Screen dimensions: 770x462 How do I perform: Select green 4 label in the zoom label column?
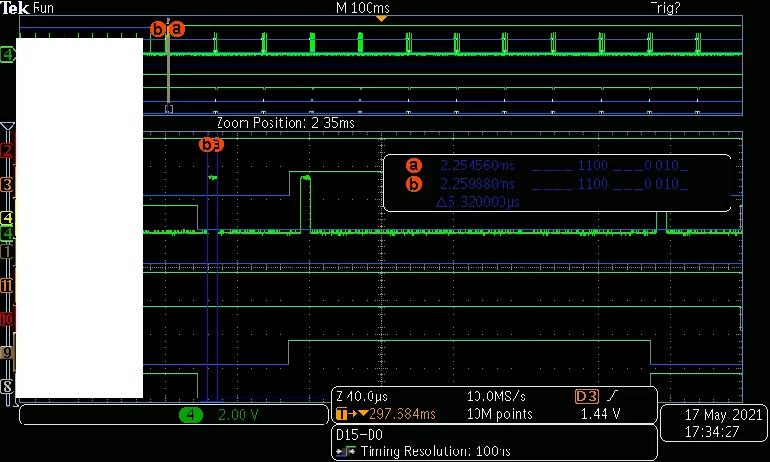tap(7, 233)
